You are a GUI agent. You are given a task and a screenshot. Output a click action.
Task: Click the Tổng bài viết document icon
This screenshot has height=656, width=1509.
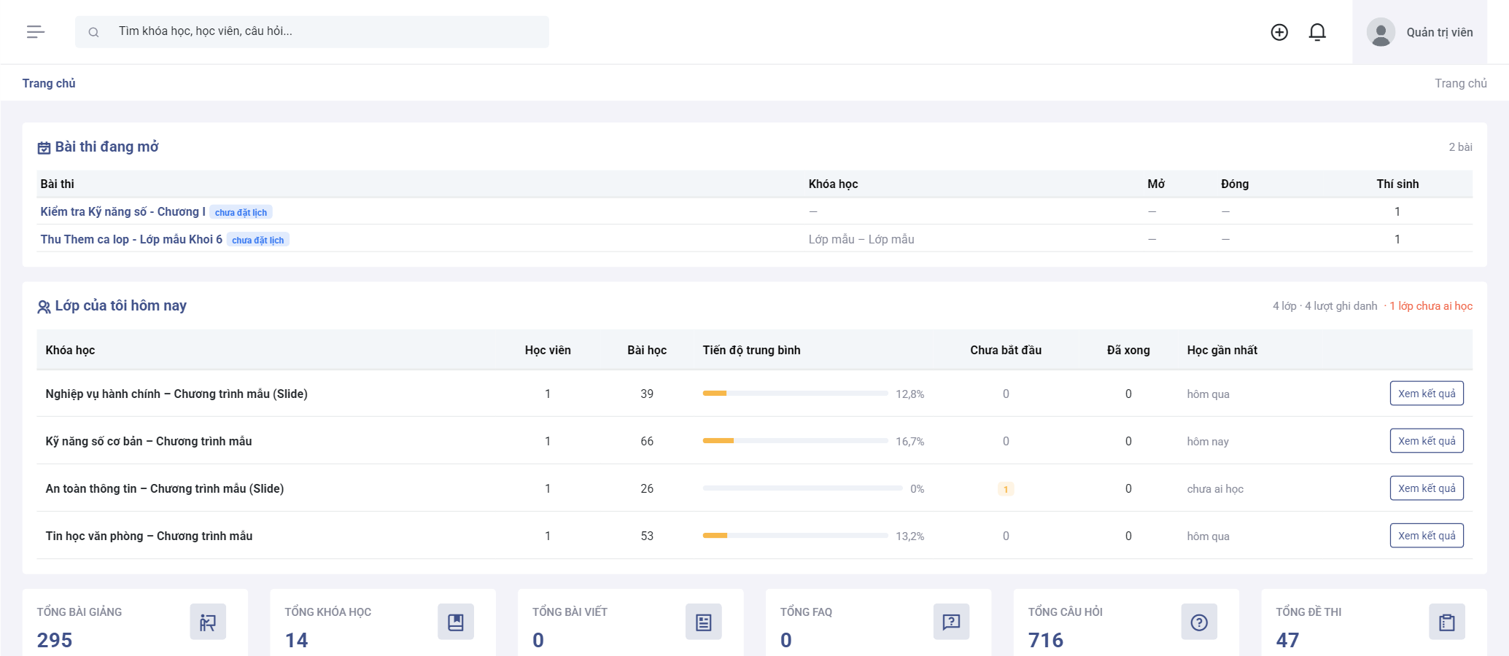(704, 622)
